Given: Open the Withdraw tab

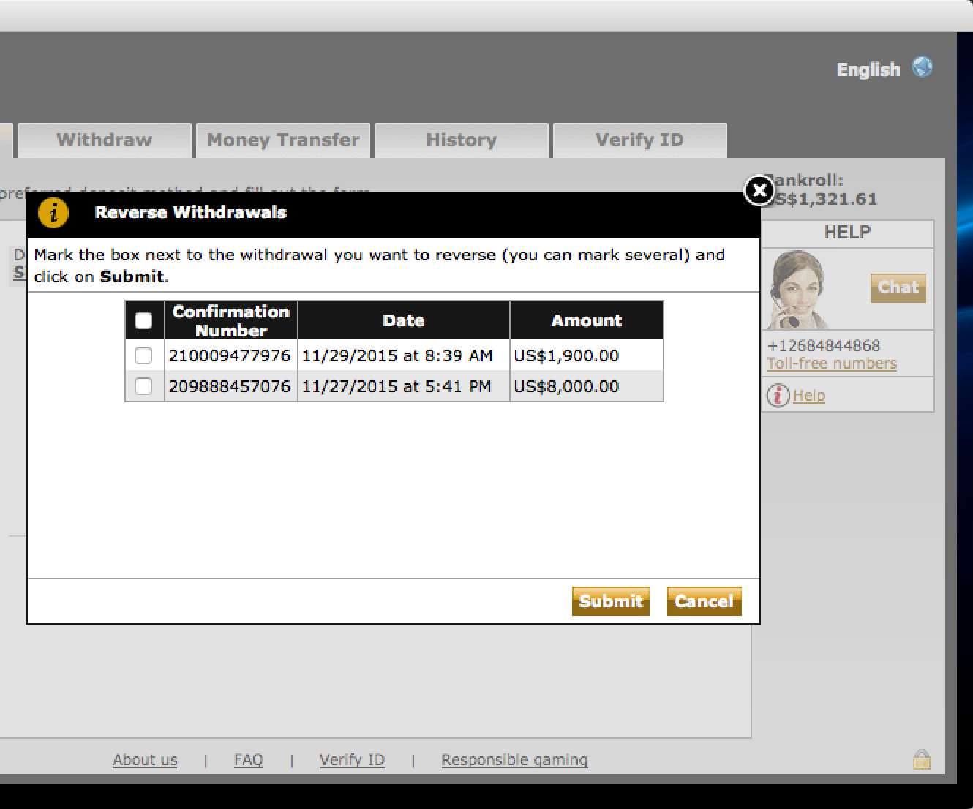Looking at the screenshot, I should point(105,140).
